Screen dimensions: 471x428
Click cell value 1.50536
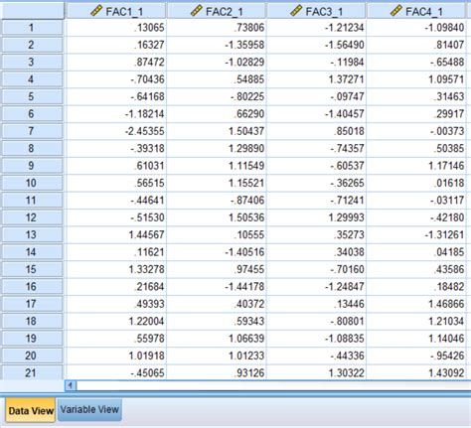coord(217,217)
